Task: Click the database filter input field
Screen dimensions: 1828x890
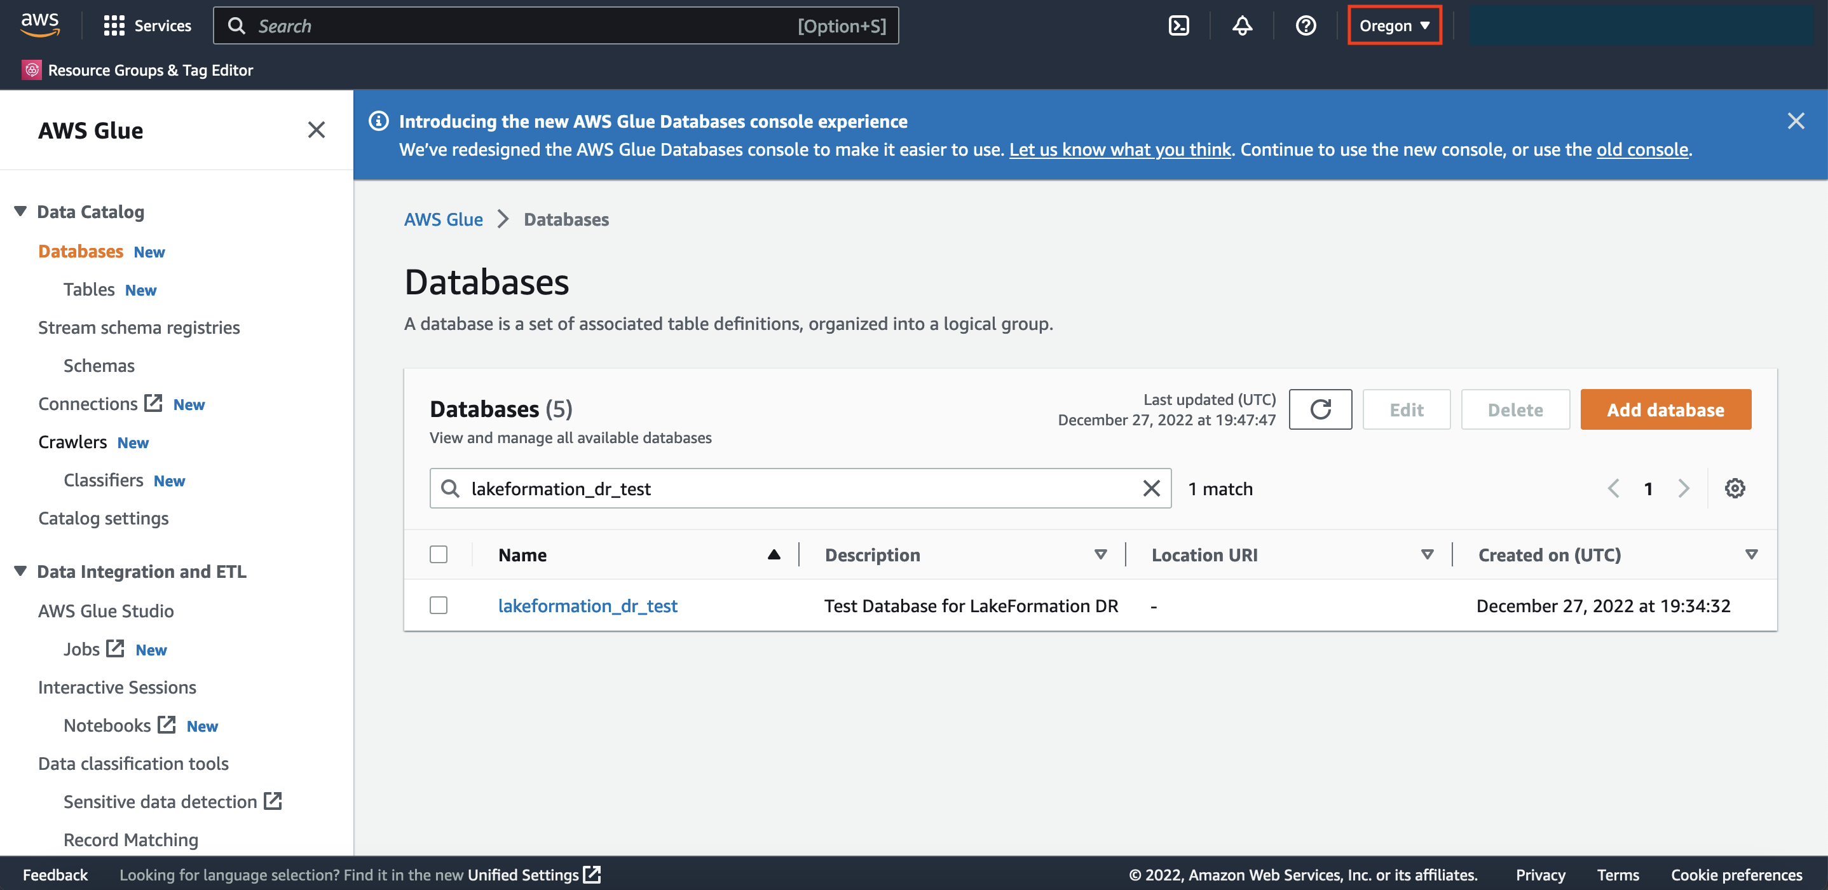Action: point(800,488)
